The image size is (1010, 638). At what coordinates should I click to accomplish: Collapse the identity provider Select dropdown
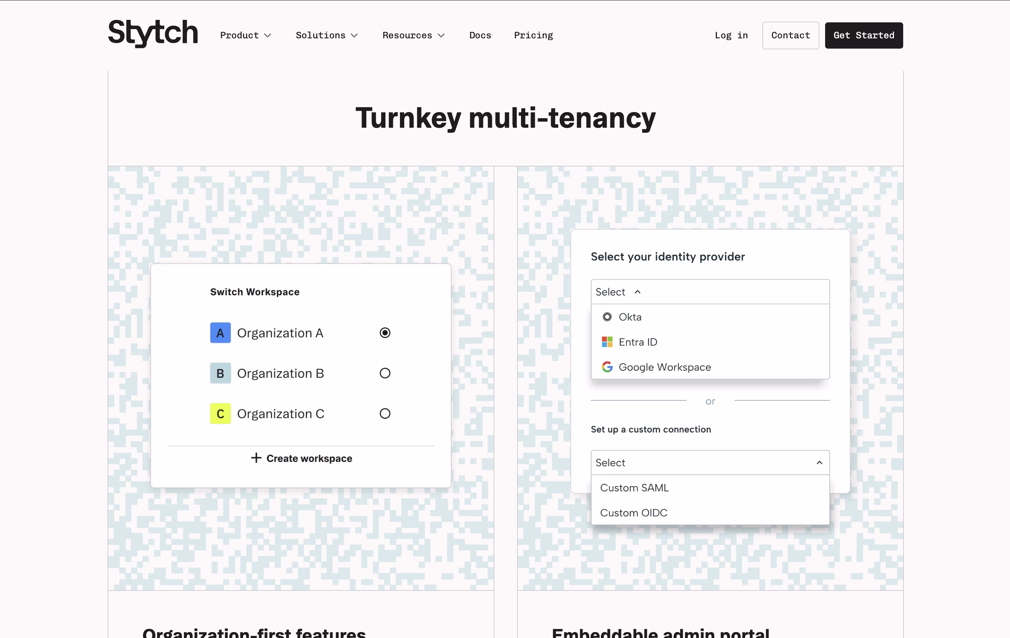point(637,292)
